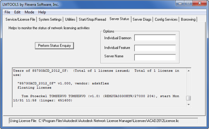209x129 pixels.
Task: Click the 'vendor: adskflex' output line
Action: tap(63, 83)
